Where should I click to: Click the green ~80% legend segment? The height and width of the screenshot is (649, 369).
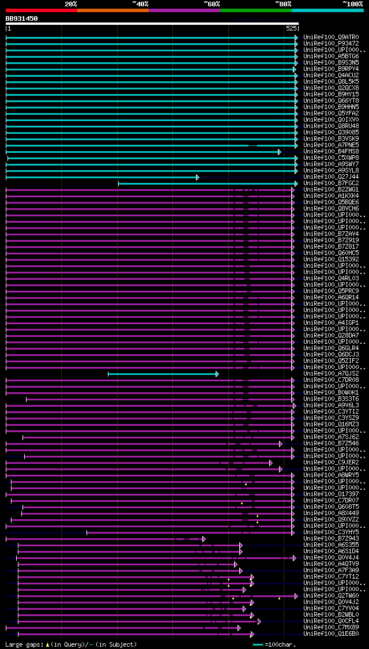pyautogui.click(x=256, y=10)
